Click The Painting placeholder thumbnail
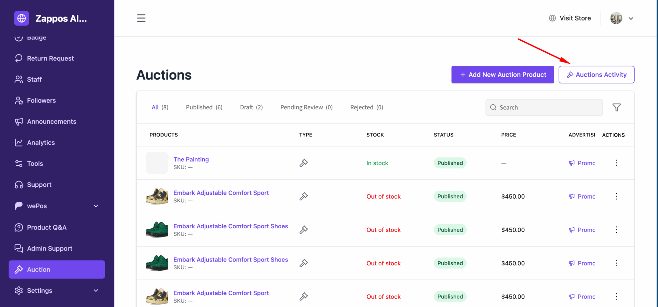 tap(157, 163)
